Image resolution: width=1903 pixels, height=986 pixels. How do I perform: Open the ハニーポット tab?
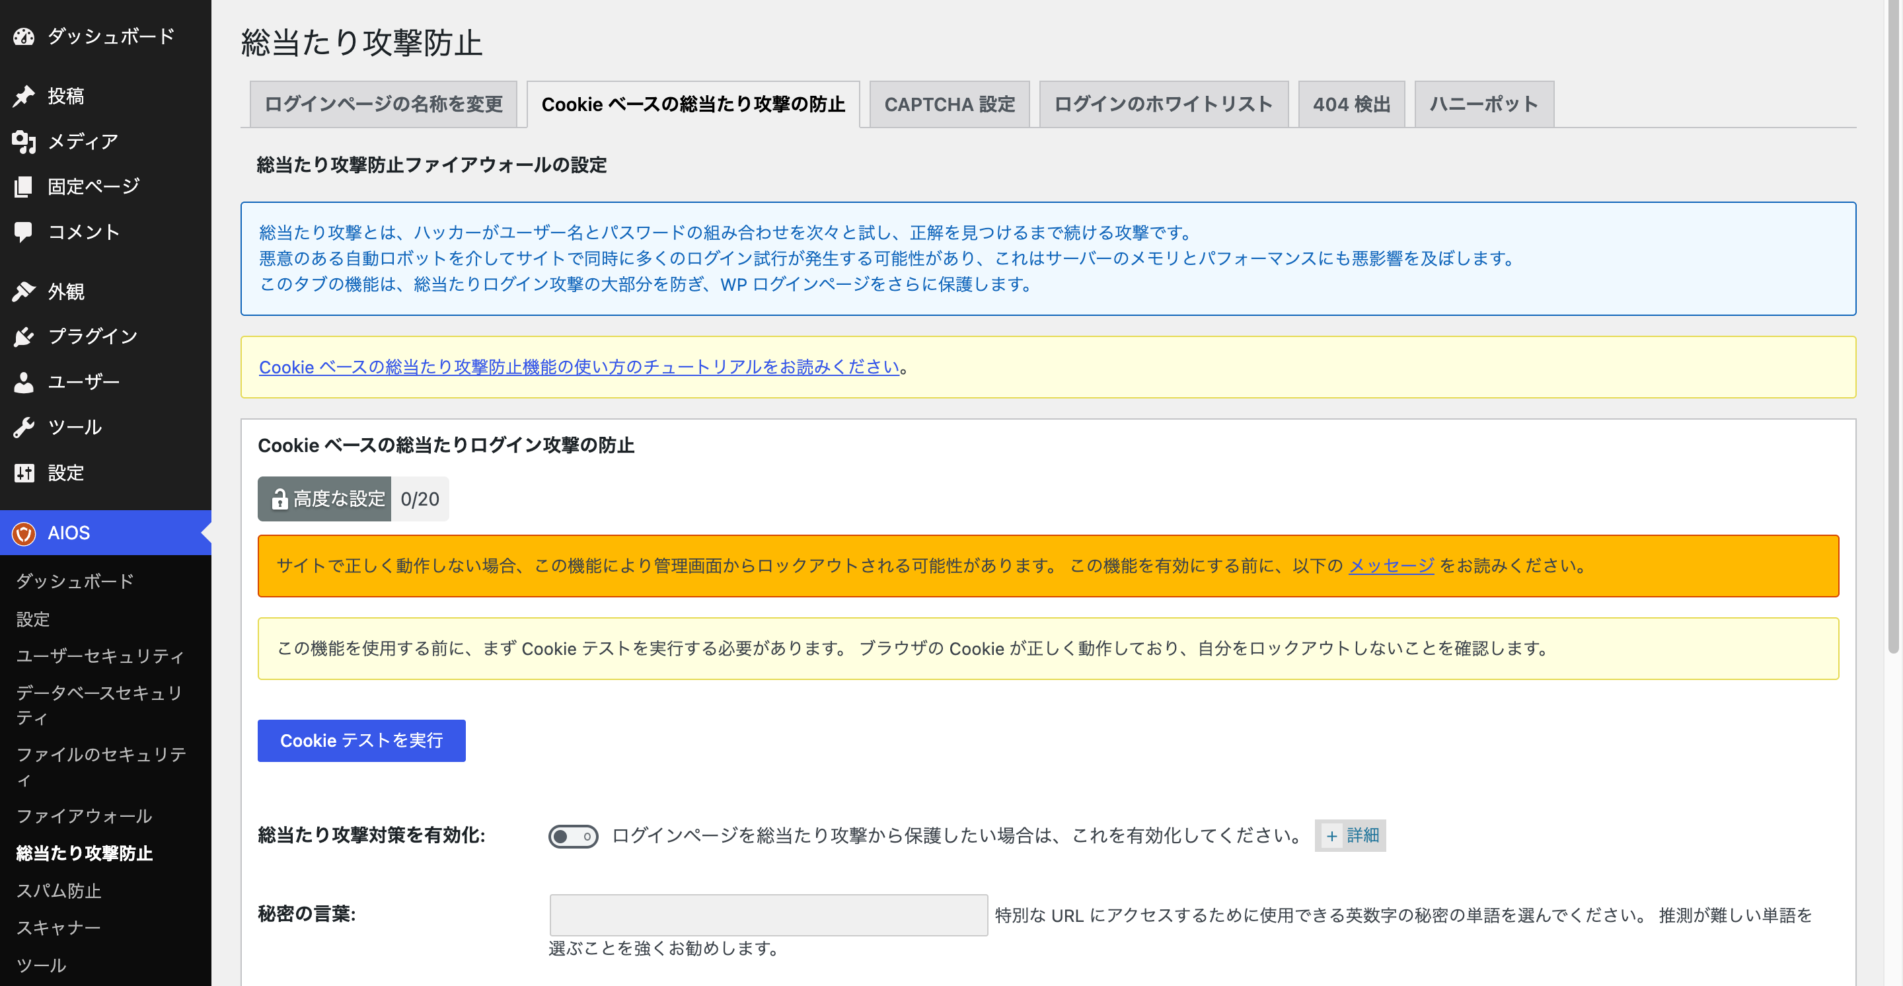(1484, 104)
